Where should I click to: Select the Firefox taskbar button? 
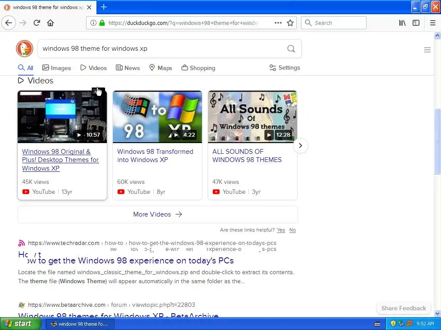(80, 324)
